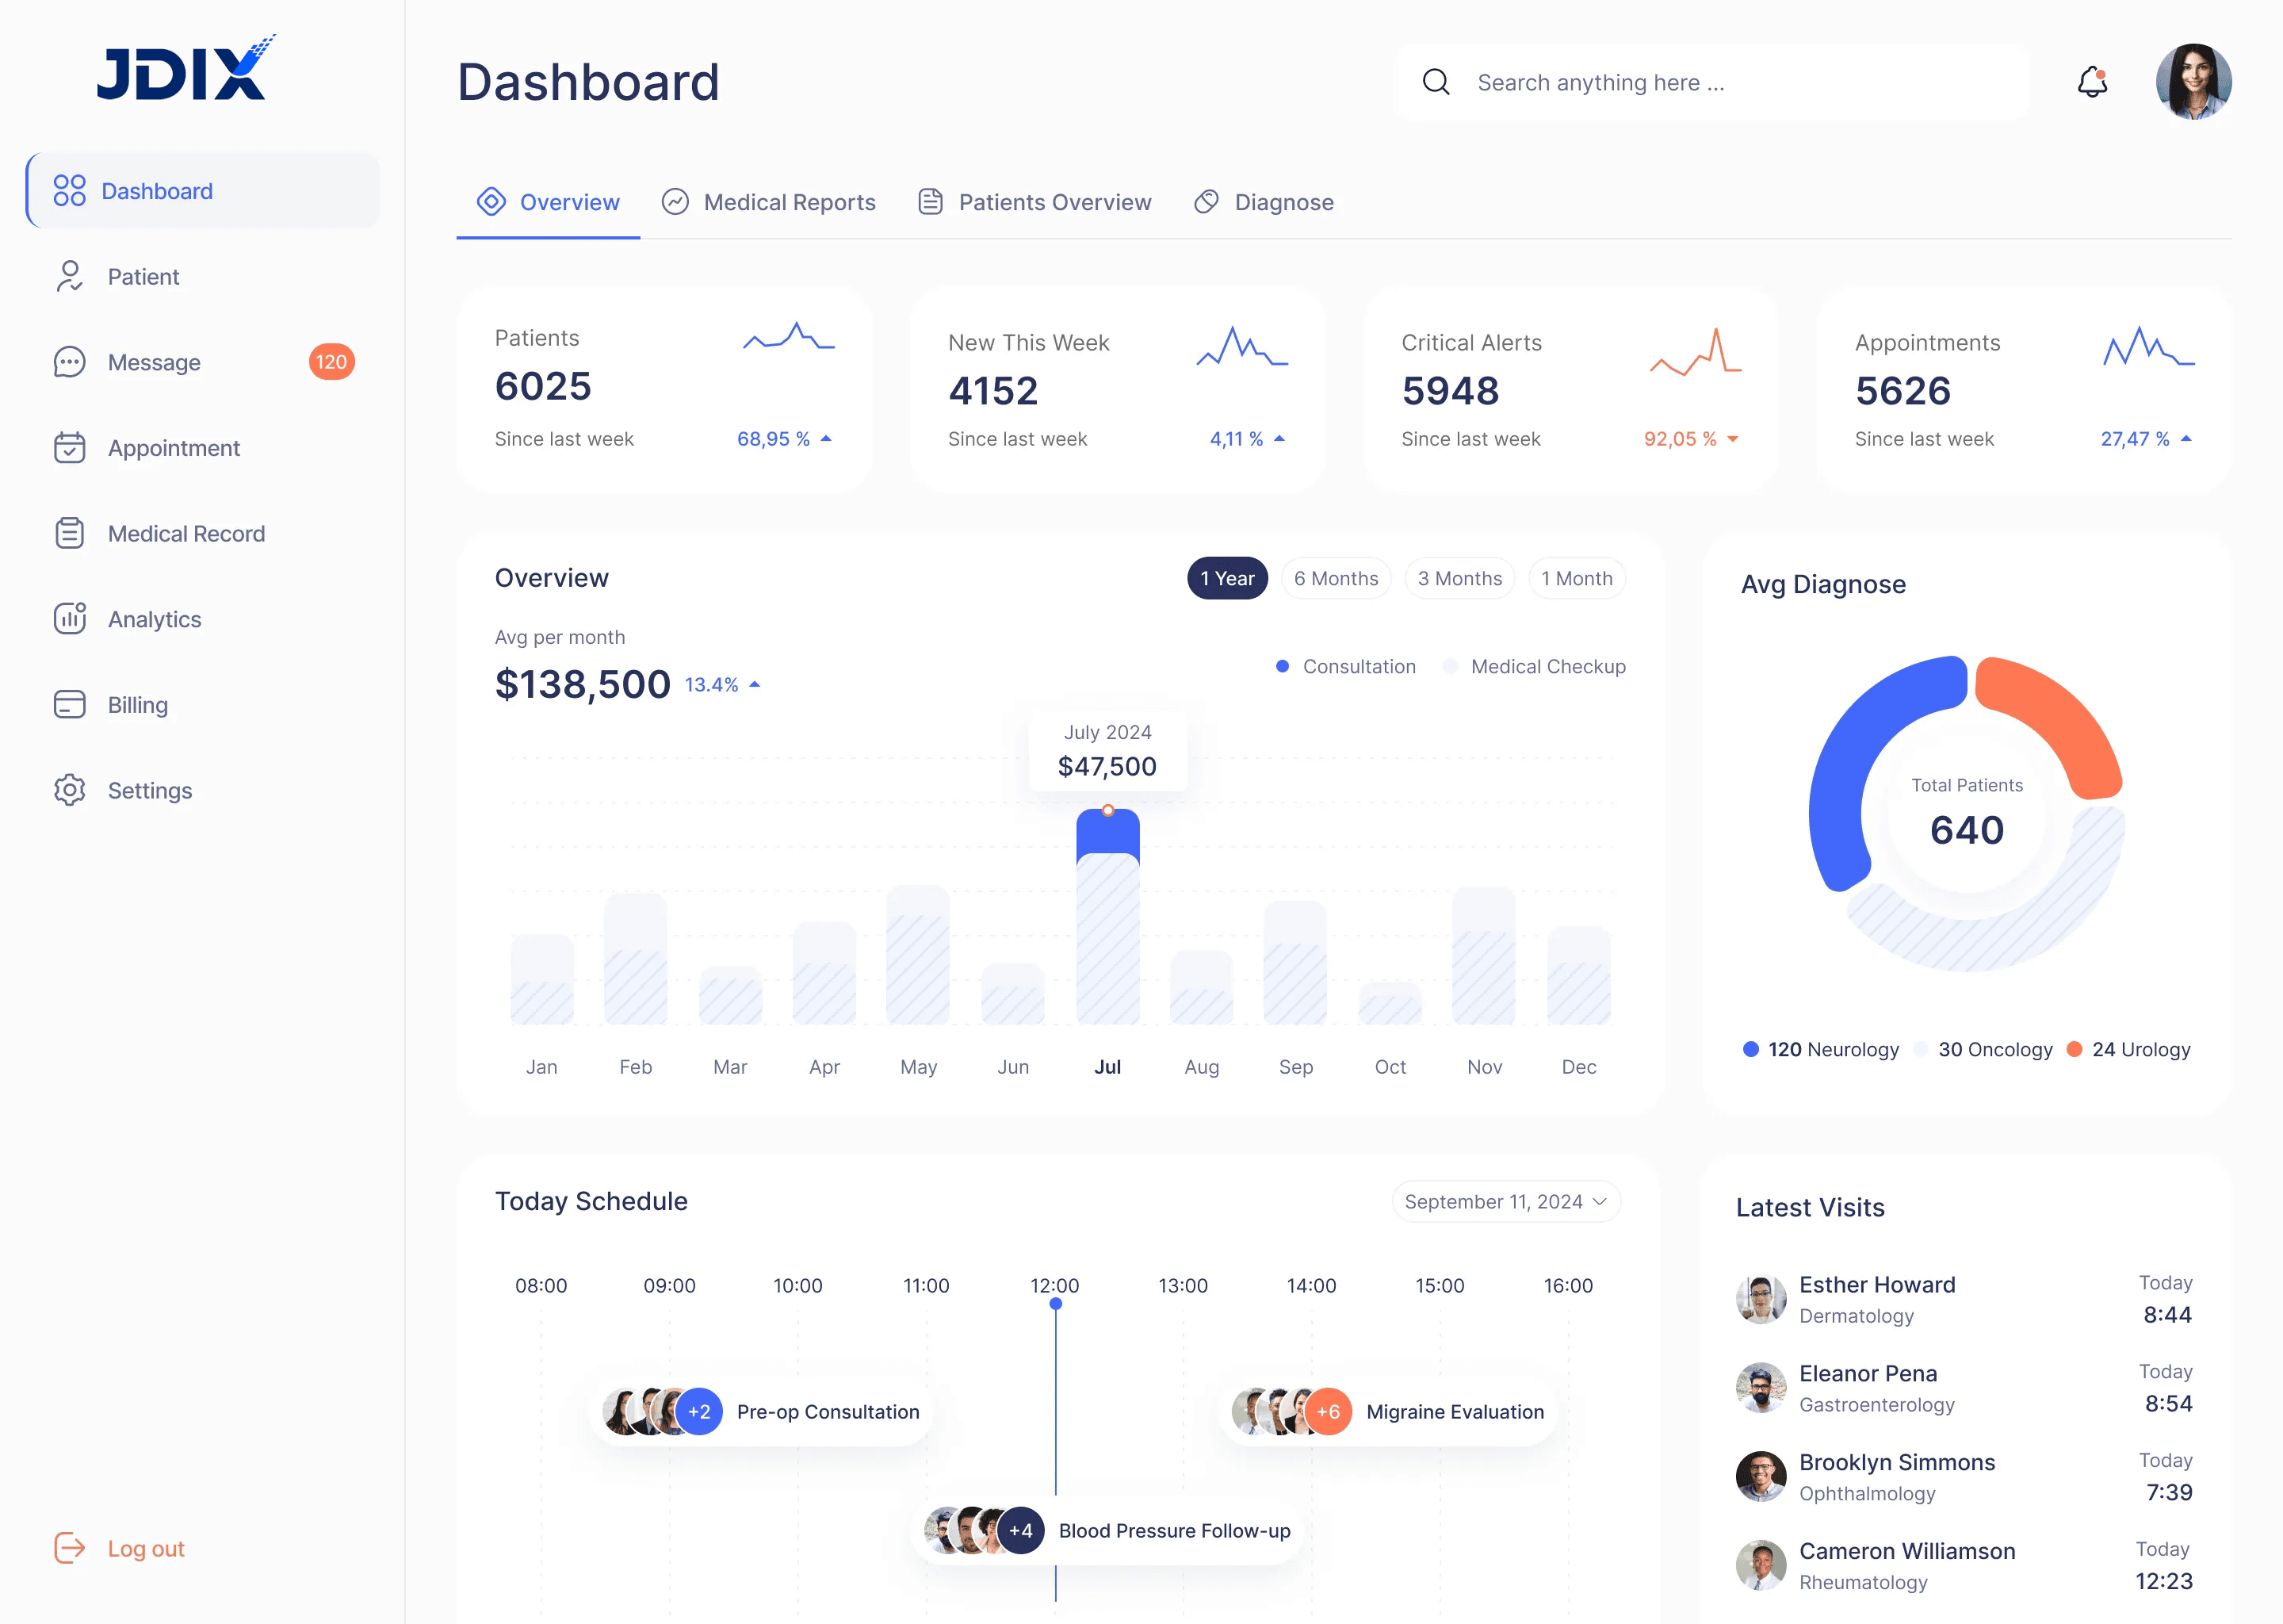This screenshot has height=1624, width=2283.
Task: Select the Billing icon in the sidebar
Action: pyautogui.click(x=69, y=704)
